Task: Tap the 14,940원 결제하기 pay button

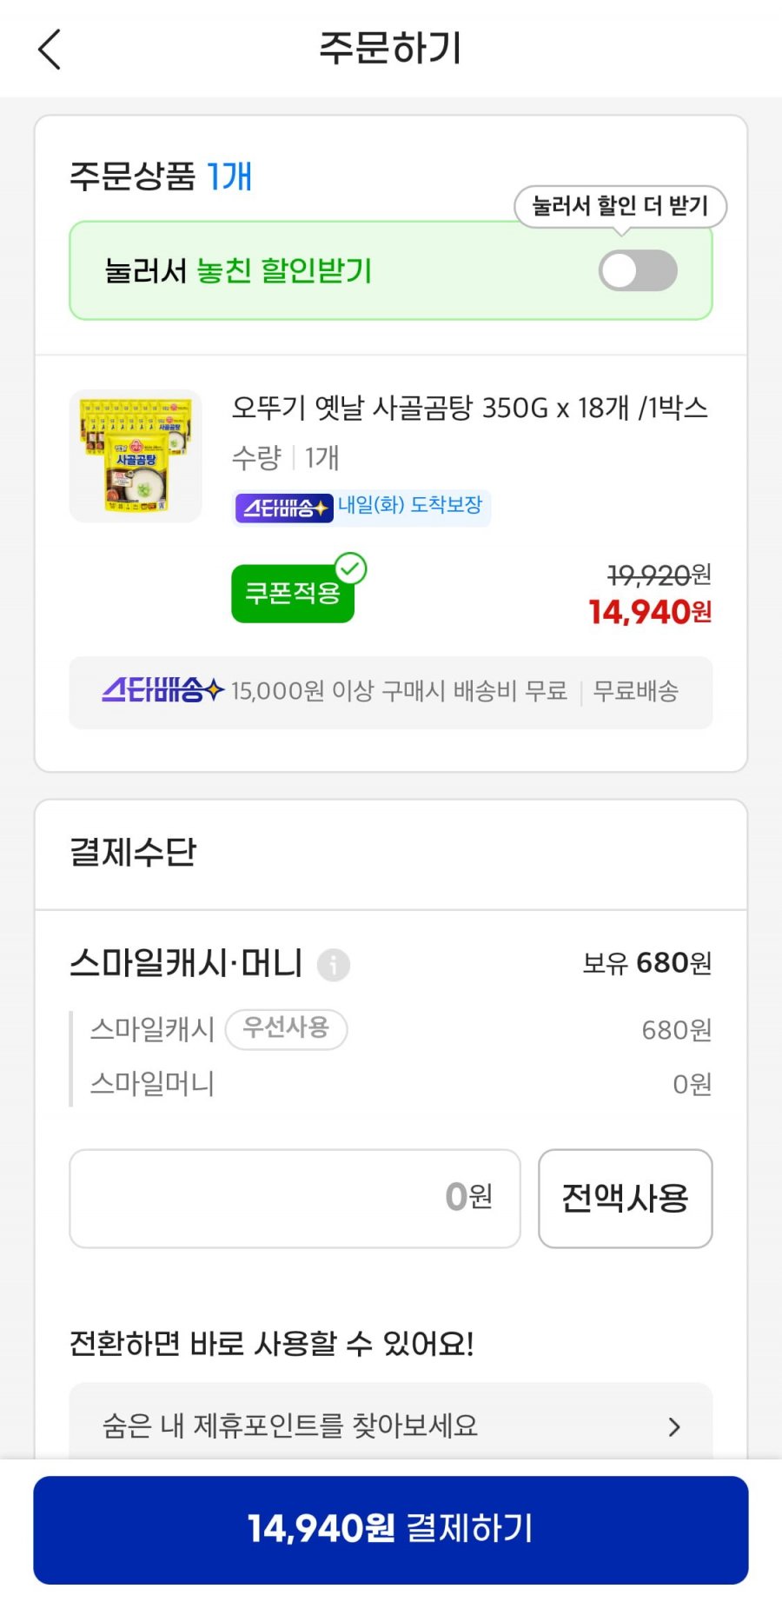Action: tap(391, 1529)
